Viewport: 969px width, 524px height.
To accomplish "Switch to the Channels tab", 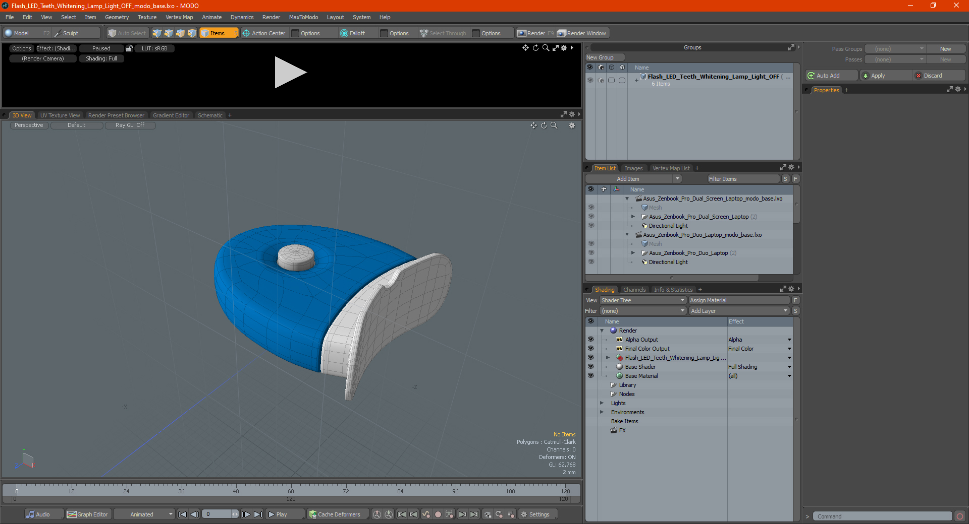I will coord(634,290).
